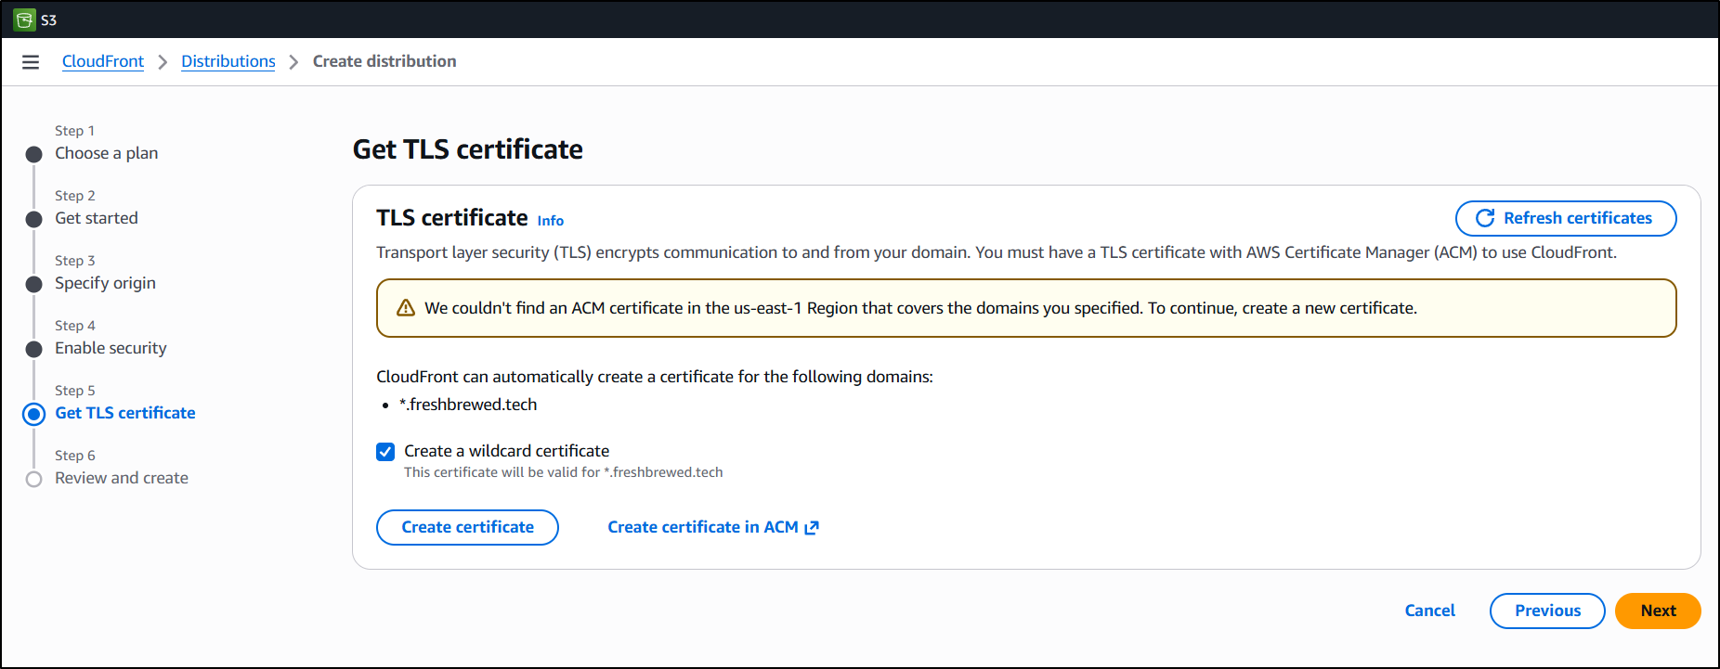Jump to Step 1 Choose a plan
The height and width of the screenshot is (669, 1720).
coord(106,153)
